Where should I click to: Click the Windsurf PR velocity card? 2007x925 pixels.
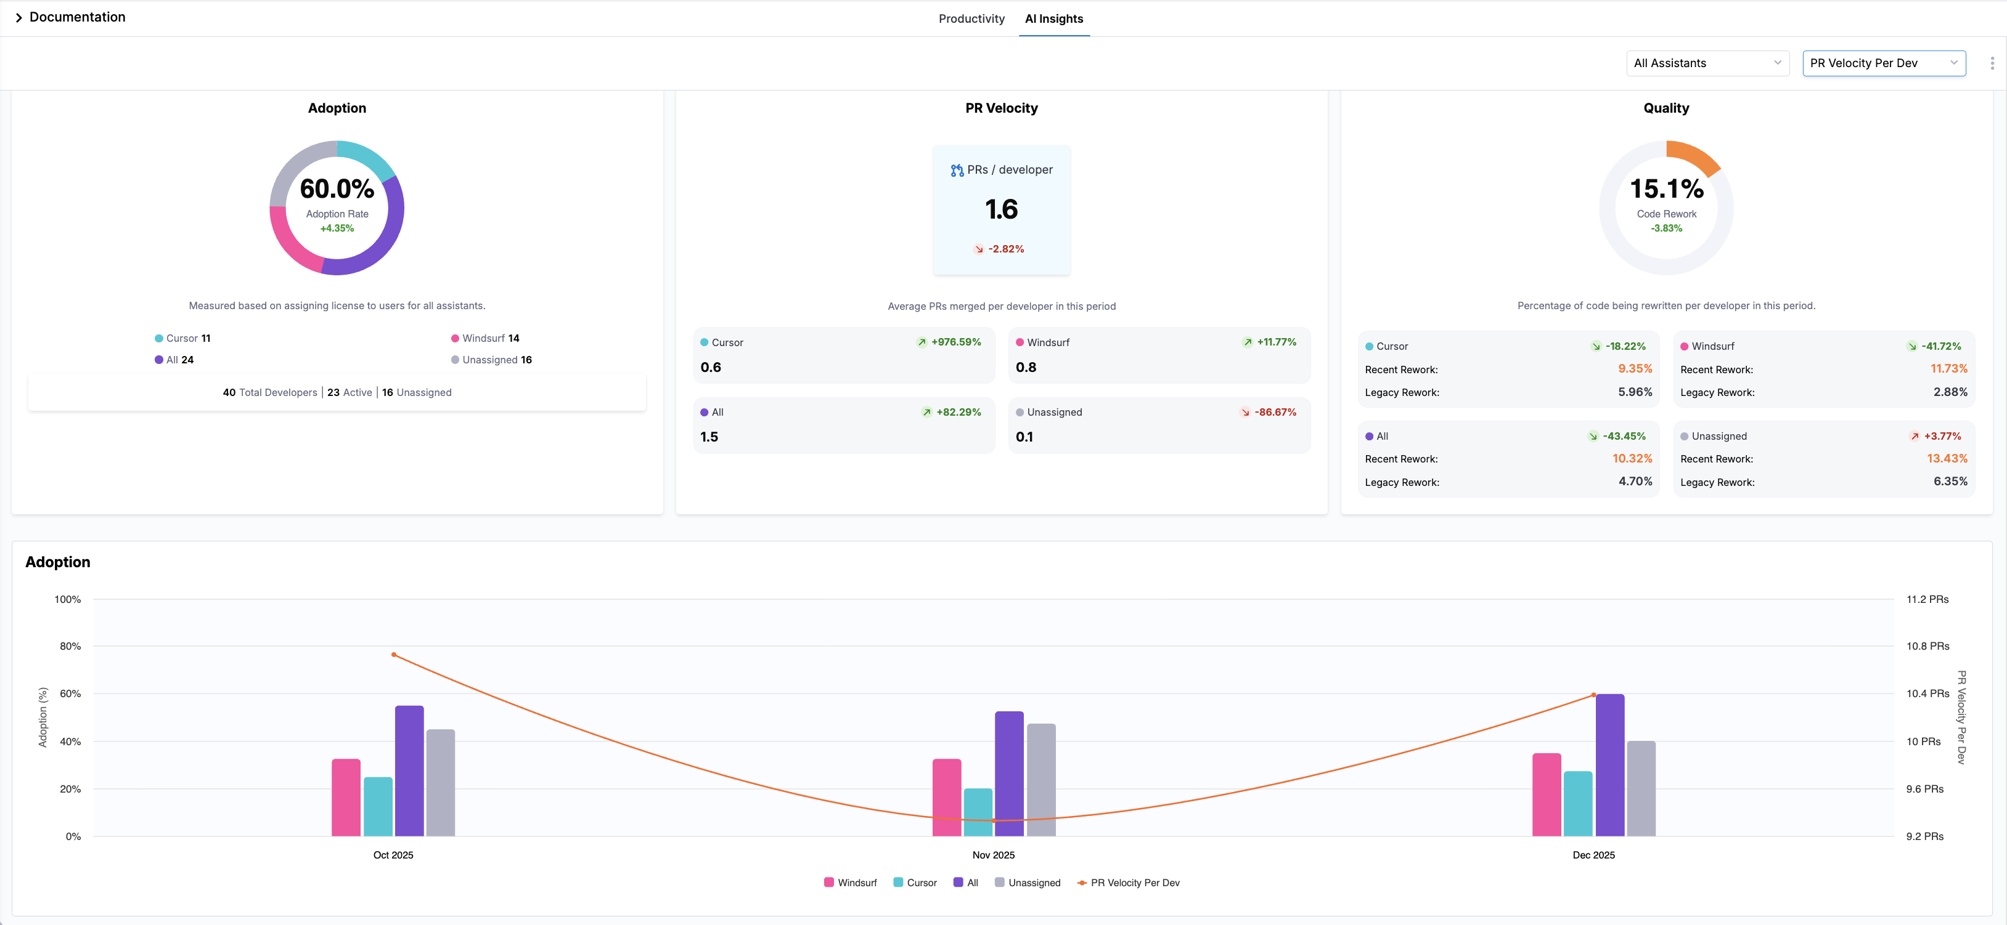(1159, 355)
